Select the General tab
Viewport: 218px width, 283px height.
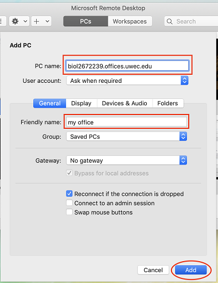pyautogui.click(x=50, y=103)
